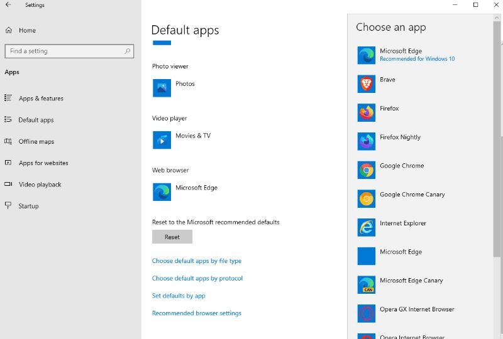Click Microsoft Edge web browser name
503x339 pixels.
pyautogui.click(x=196, y=188)
